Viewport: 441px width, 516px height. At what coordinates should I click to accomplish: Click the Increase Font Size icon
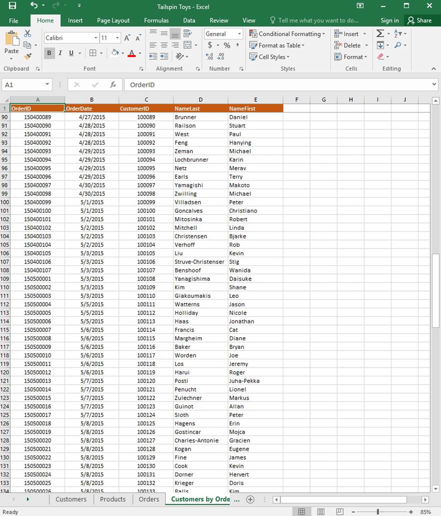click(x=127, y=38)
